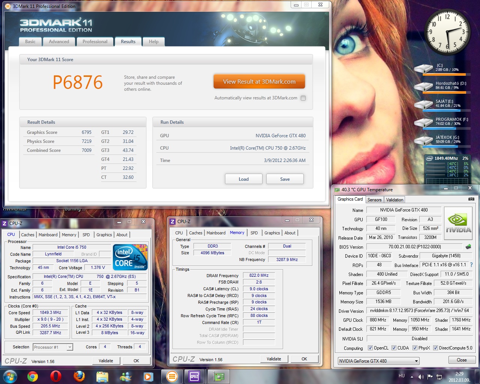Launch Firefox from the taskbar

[79, 376]
